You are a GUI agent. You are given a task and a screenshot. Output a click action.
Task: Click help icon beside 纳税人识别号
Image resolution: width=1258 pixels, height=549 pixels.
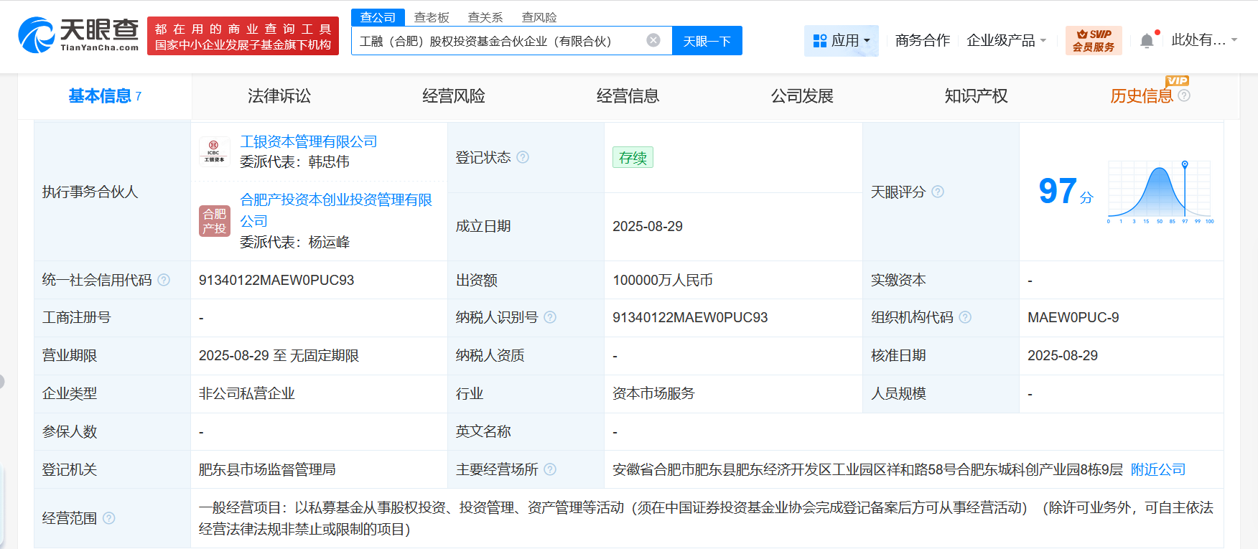(x=550, y=317)
